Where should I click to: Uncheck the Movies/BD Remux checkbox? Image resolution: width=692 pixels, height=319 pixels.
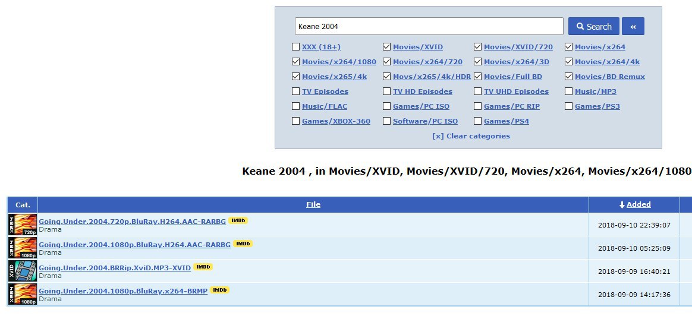[x=568, y=77]
